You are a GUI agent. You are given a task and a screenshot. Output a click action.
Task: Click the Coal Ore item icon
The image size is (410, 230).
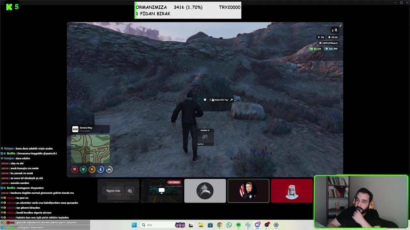(205, 137)
